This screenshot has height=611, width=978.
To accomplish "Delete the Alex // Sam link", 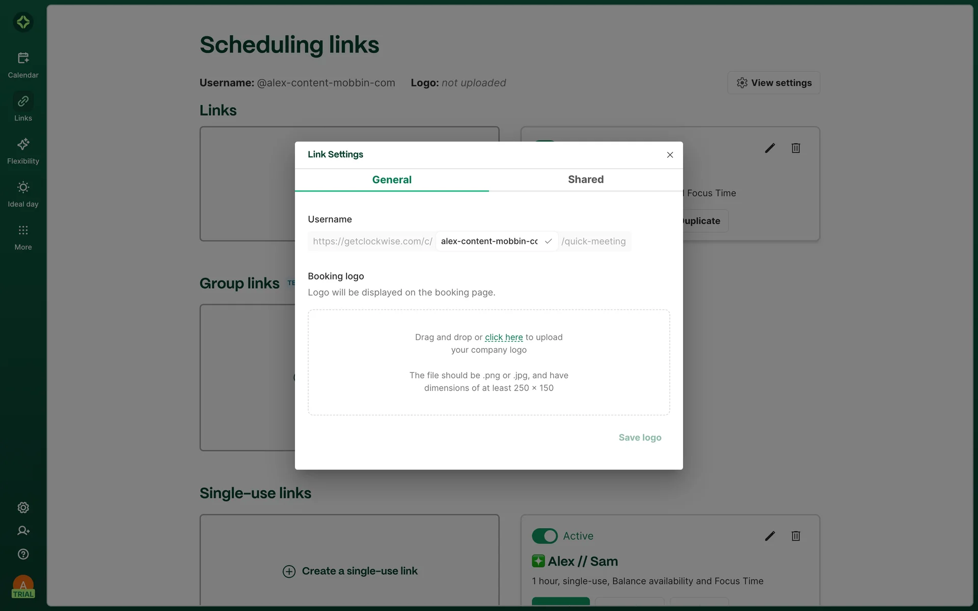I will point(796,536).
